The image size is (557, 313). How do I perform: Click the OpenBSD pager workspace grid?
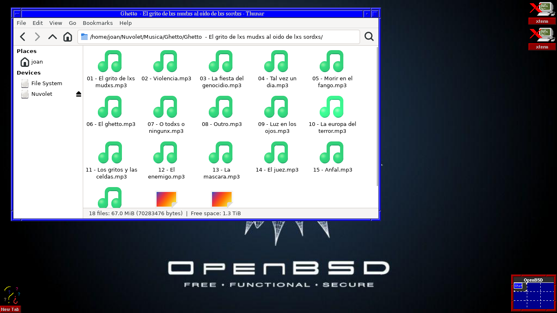pyautogui.click(x=533, y=295)
